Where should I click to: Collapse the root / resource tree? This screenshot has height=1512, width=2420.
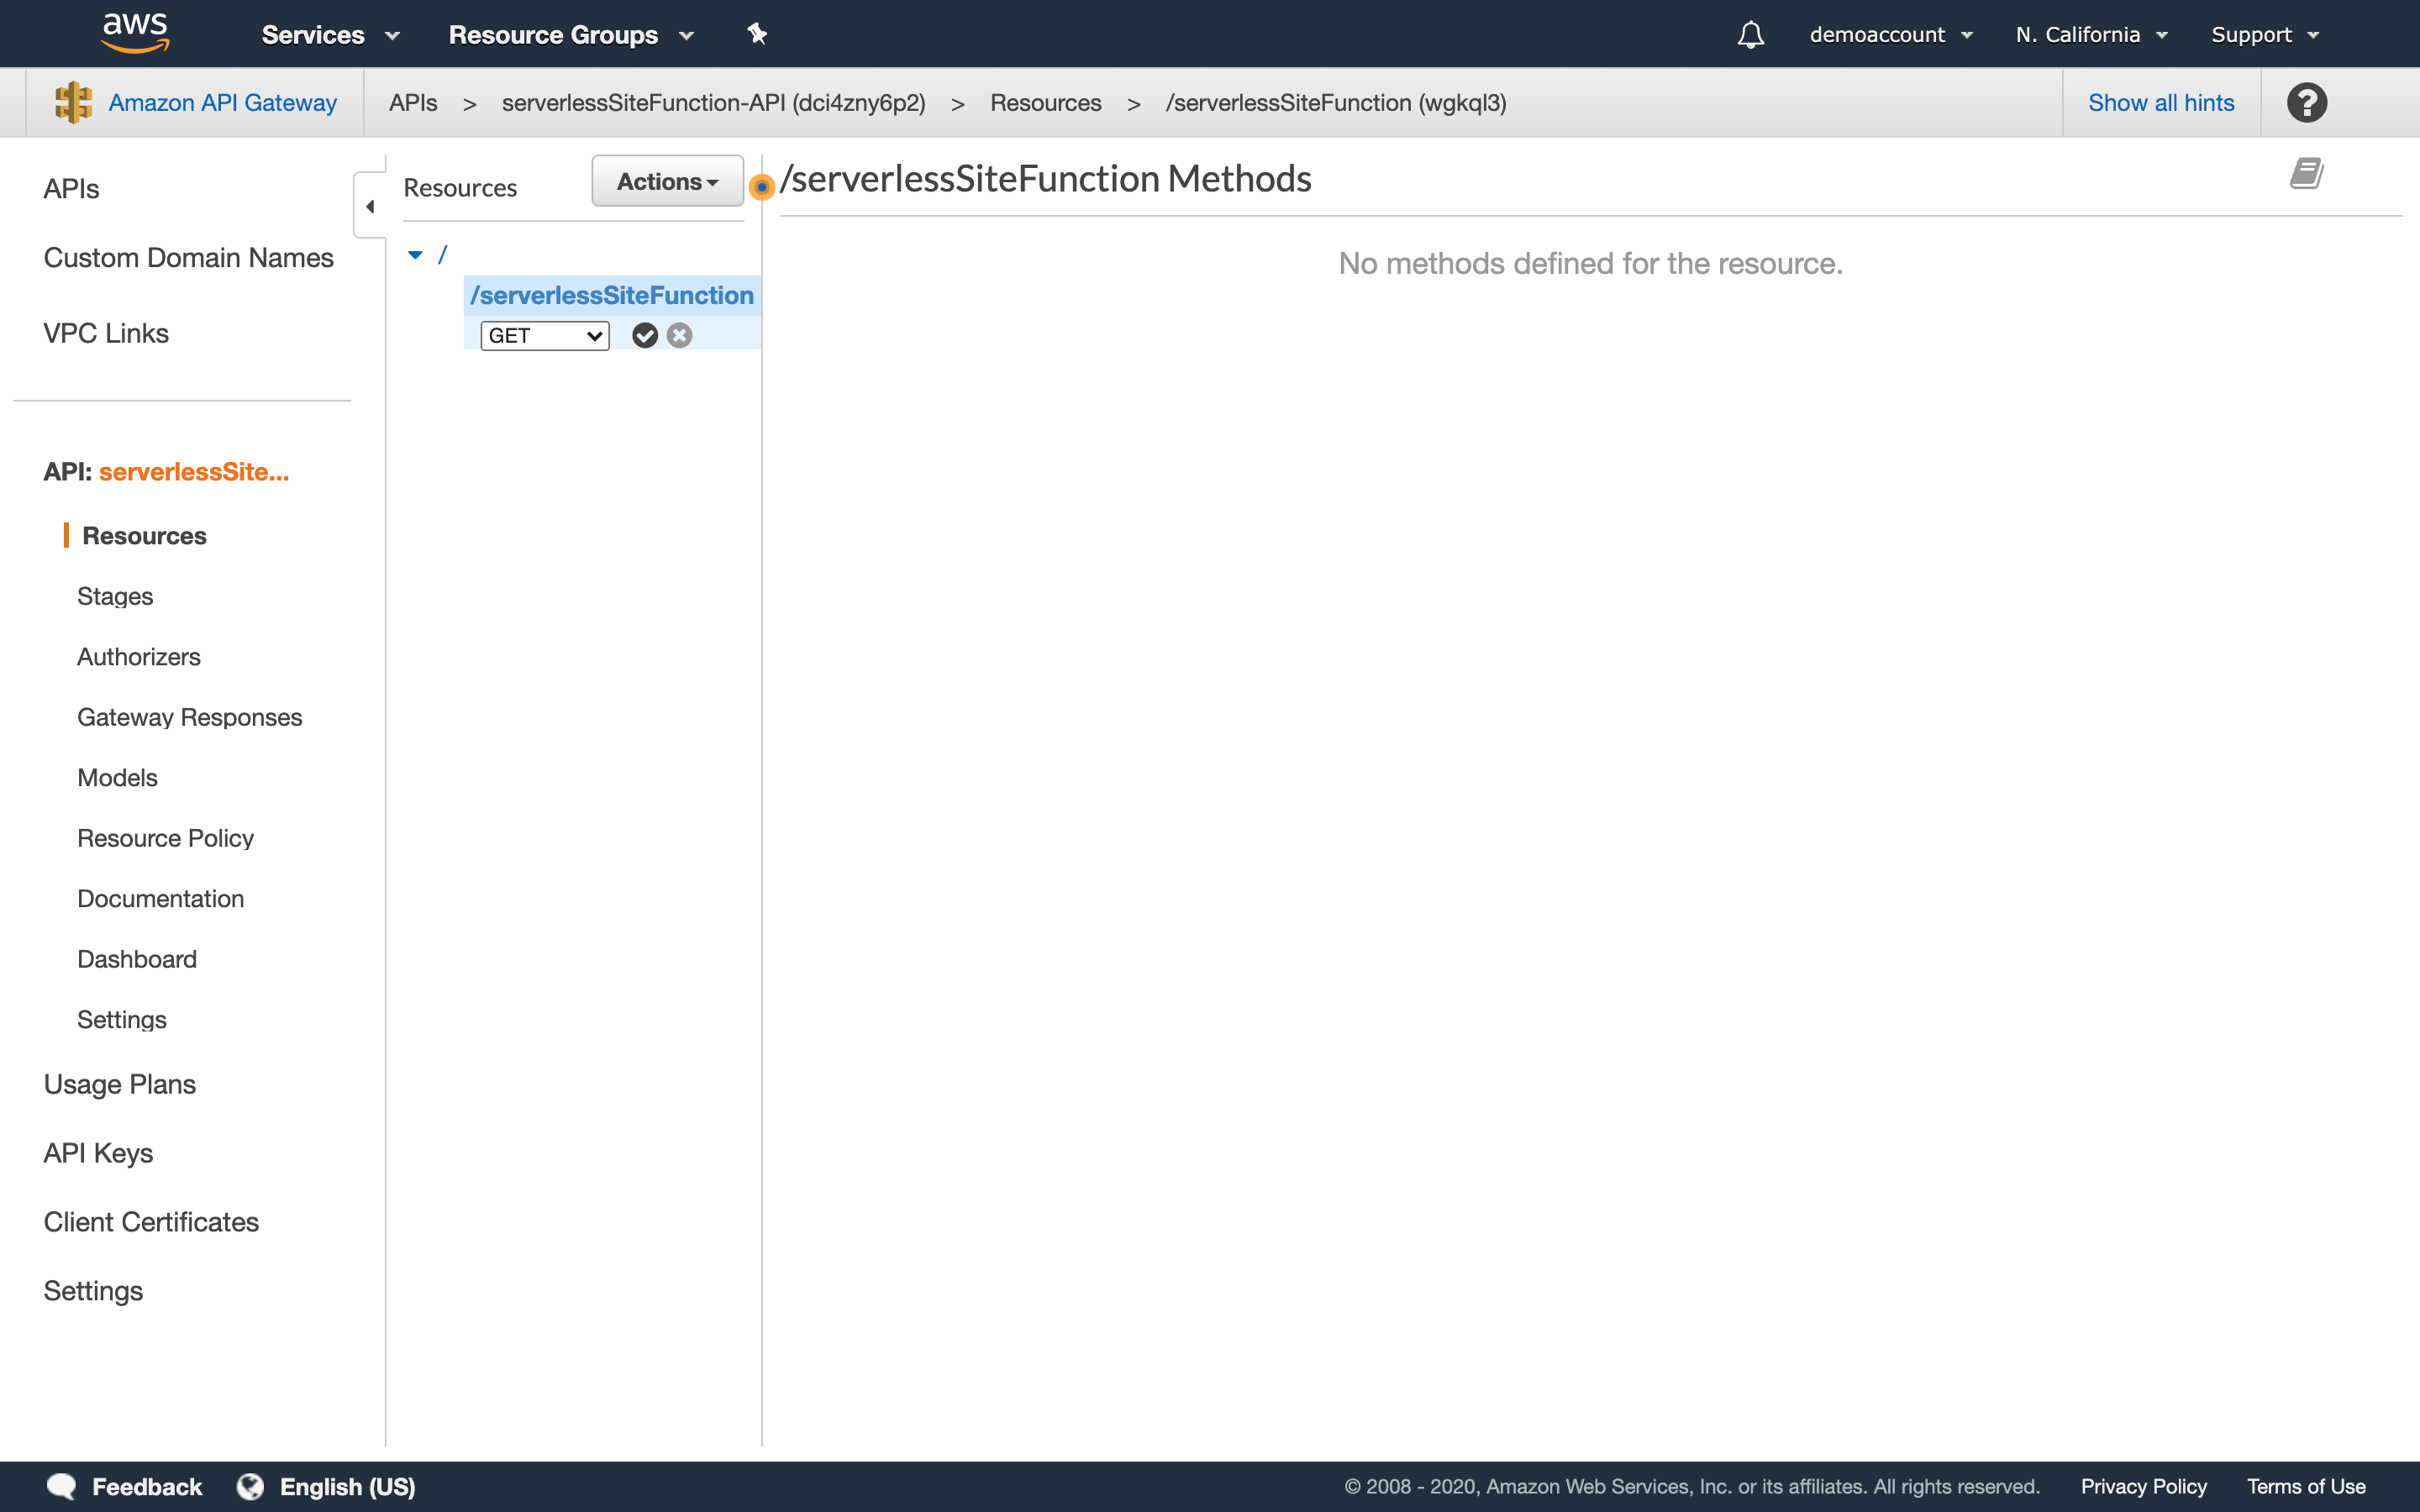pyautogui.click(x=415, y=255)
